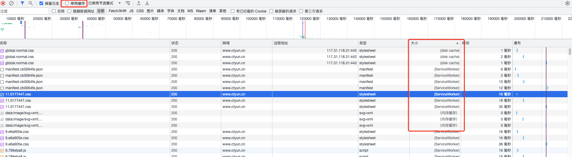Toggle the filter funnel icon
Image resolution: width=572 pixels, height=157 pixels.
pyautogui.click(x=22, y=3)
